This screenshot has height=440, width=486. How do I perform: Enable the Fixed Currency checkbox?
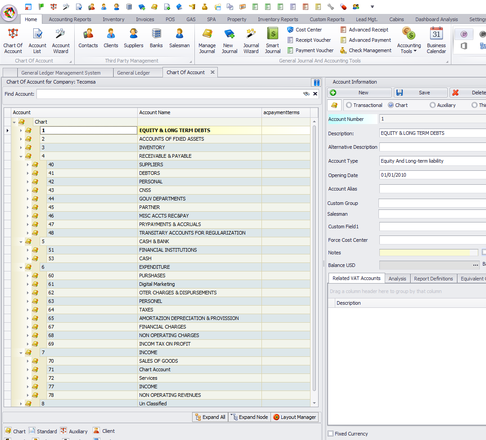click(331, 434)
